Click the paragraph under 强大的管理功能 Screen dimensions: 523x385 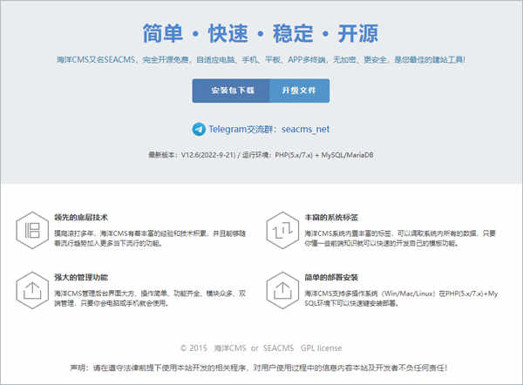pos(150,299)
